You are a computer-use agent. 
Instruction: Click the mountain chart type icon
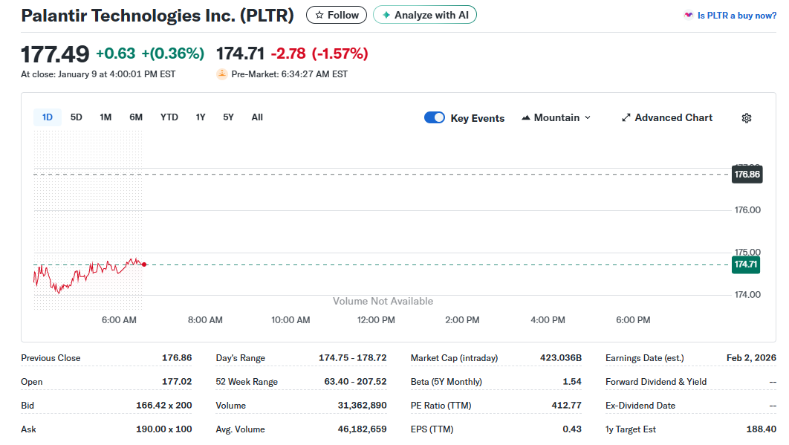pyautogui.click(x=525, y=117)
